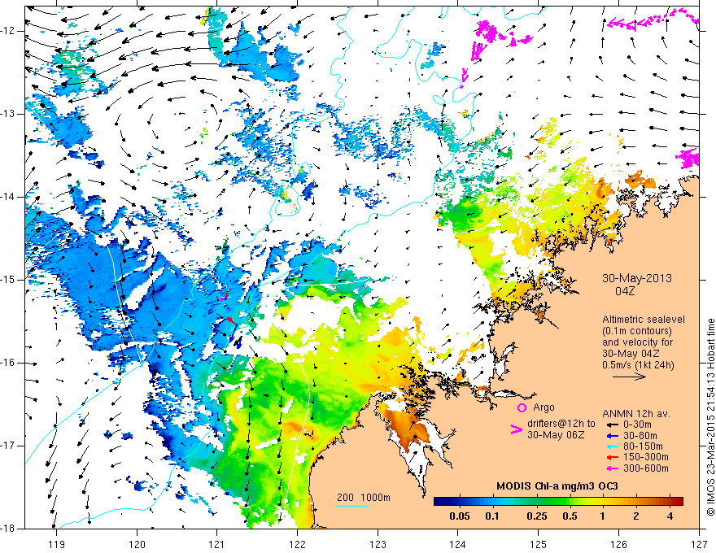Viewport: 716px width, 553px height.
Task: Click the vertical IMOS copyright timestamp text
Action: [x=710, y=418]
